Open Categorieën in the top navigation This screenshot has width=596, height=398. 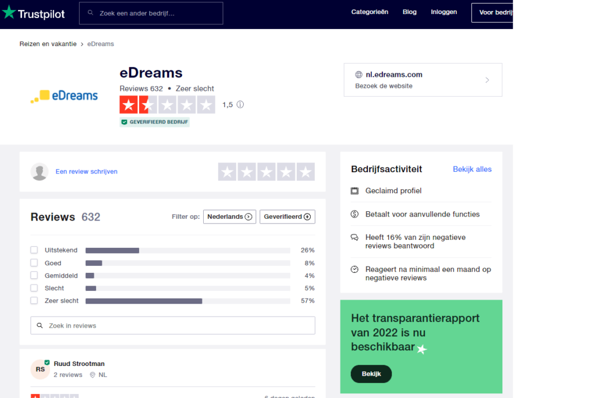point(370,12)
